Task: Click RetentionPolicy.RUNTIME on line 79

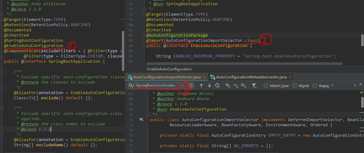Action: 201,19
